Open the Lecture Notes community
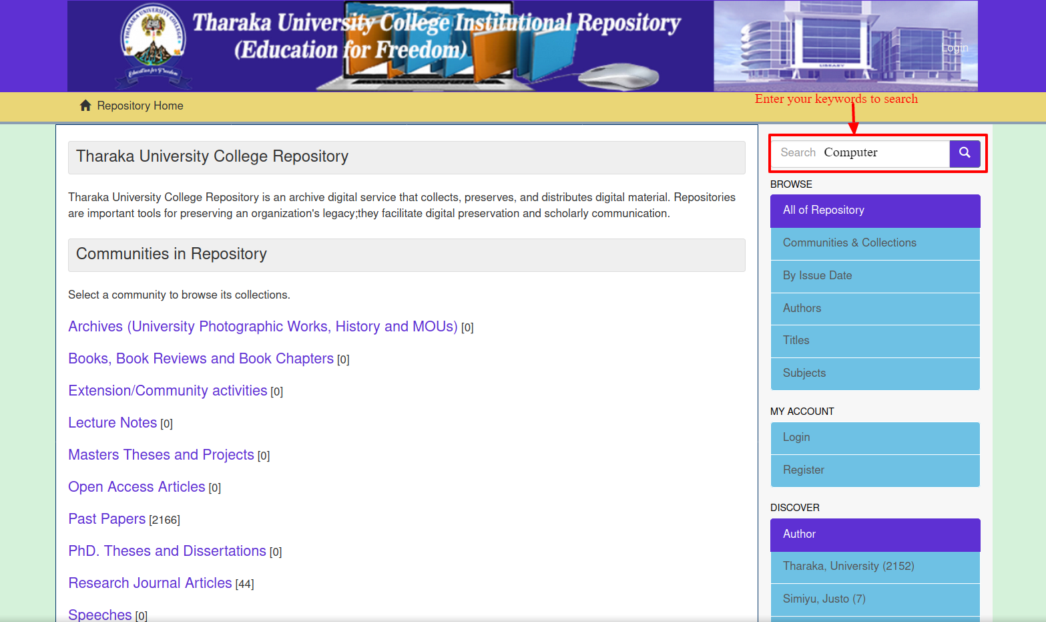1046x622 pixels. [x=112, y=423]
